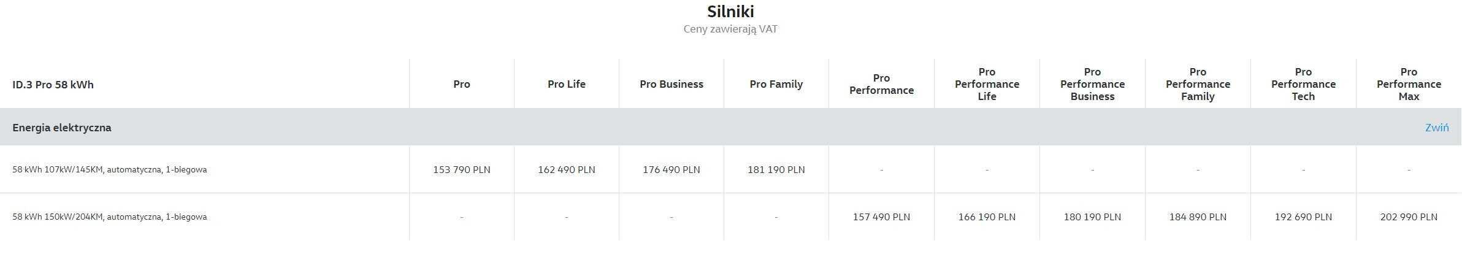This screenshot has width=1462, height=254.
Task: Select the 162 490 PLN price cell
Action: click(x=567, y=169)
